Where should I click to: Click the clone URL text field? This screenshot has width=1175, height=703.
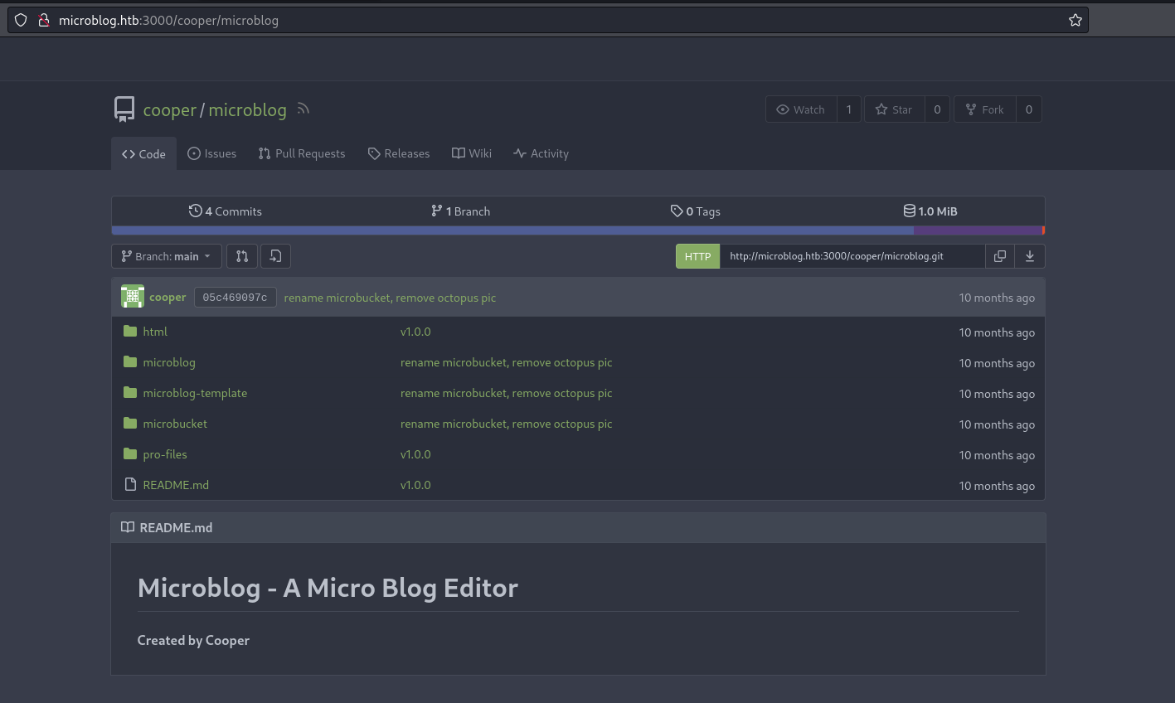click(852, 256)
